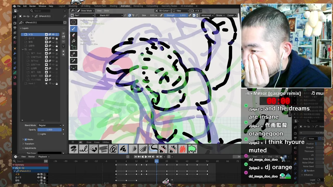
Task: Open the Object Data grease pencil tab
Action: pyautogui.click(x=15, y=73)
